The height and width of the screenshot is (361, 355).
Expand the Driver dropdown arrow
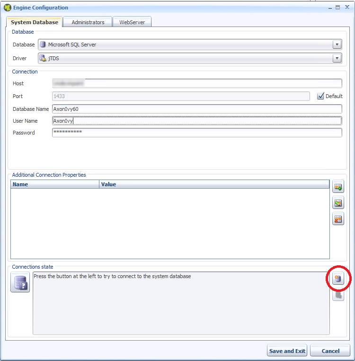coord(337,58)
